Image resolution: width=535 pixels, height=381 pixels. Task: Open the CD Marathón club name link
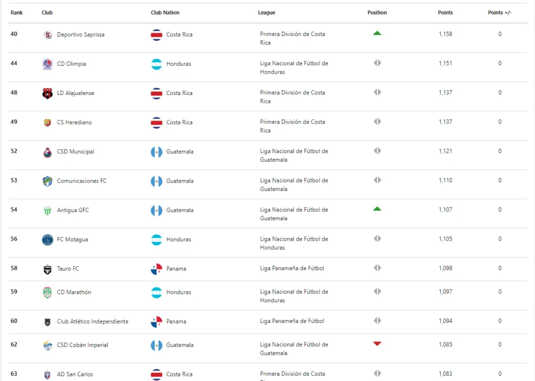[74, 292]
